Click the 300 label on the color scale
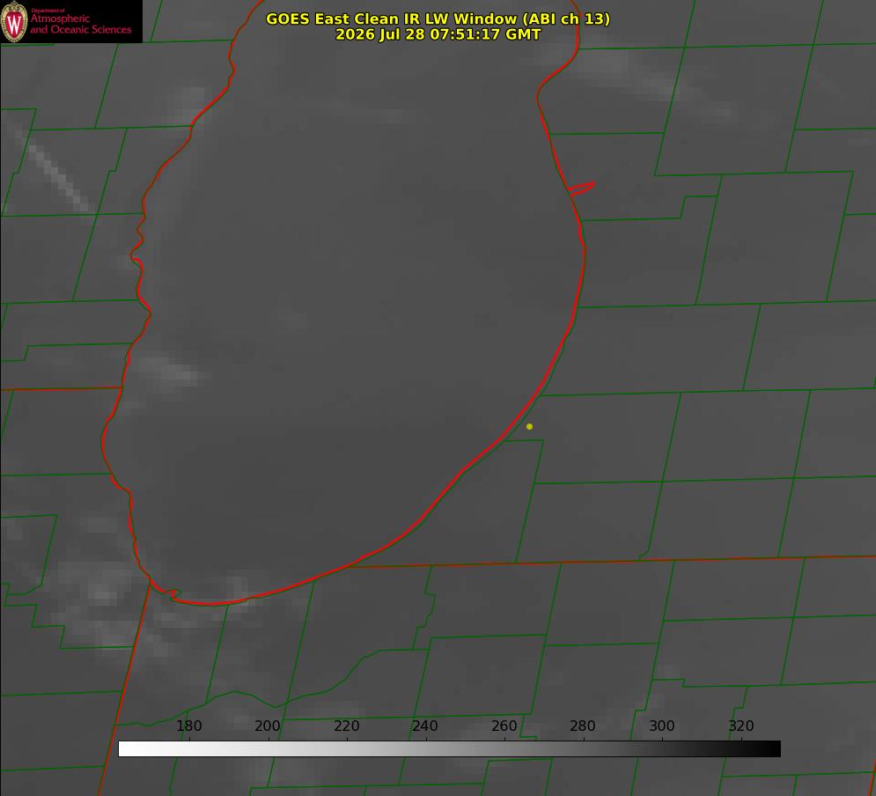876x796 pixels. click(x=662, y=726)
